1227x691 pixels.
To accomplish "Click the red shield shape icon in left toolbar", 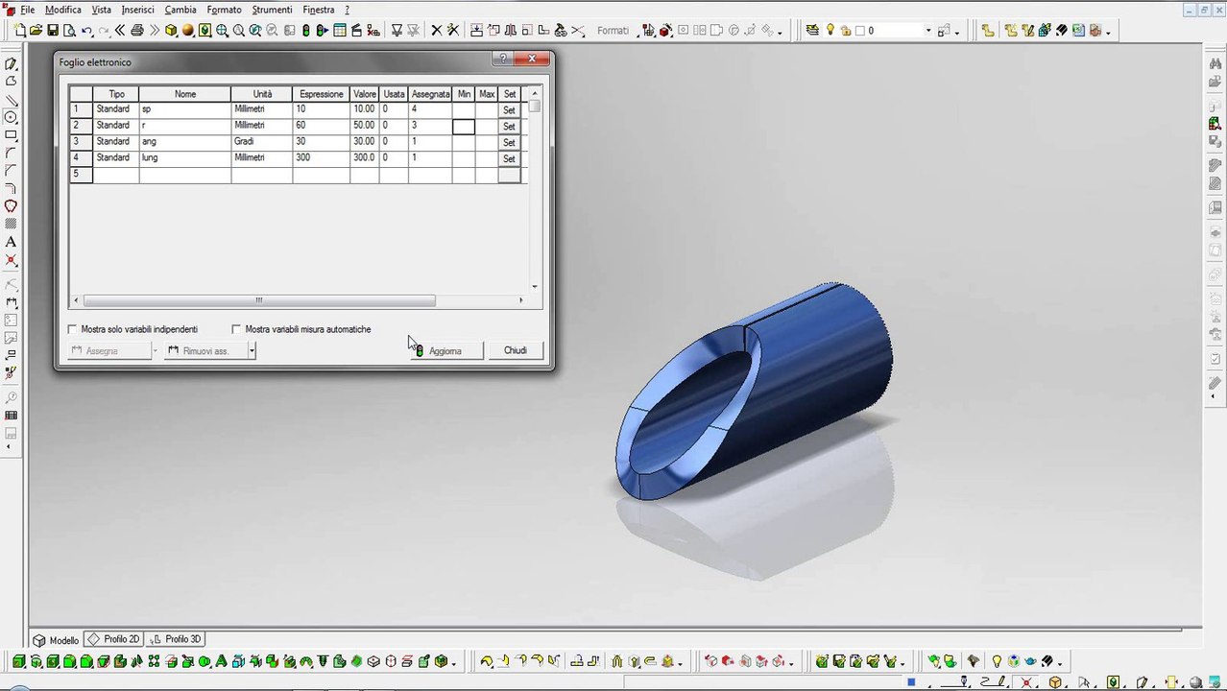I will pyautogui.click(x=12, y=206).
